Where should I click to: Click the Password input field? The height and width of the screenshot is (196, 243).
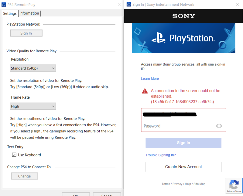183,126
